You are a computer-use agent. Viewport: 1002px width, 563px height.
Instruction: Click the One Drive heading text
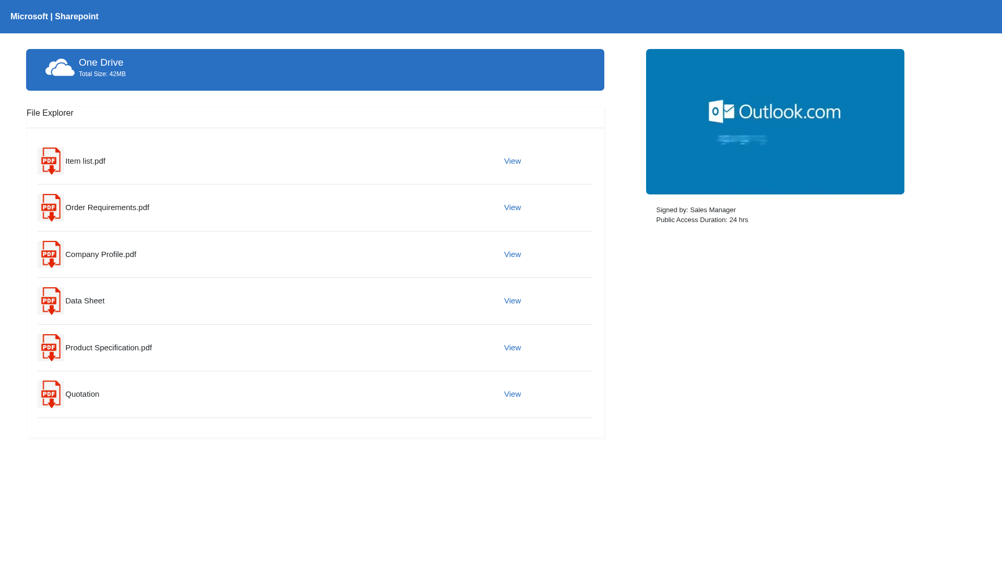(x=101, y=63)
